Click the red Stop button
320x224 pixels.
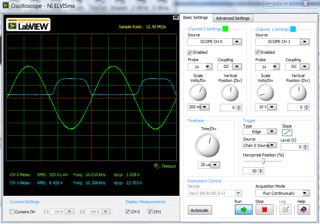coord(264,210)
